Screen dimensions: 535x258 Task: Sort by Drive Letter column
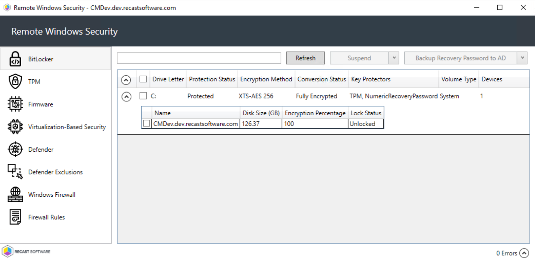tap(168, 79)
